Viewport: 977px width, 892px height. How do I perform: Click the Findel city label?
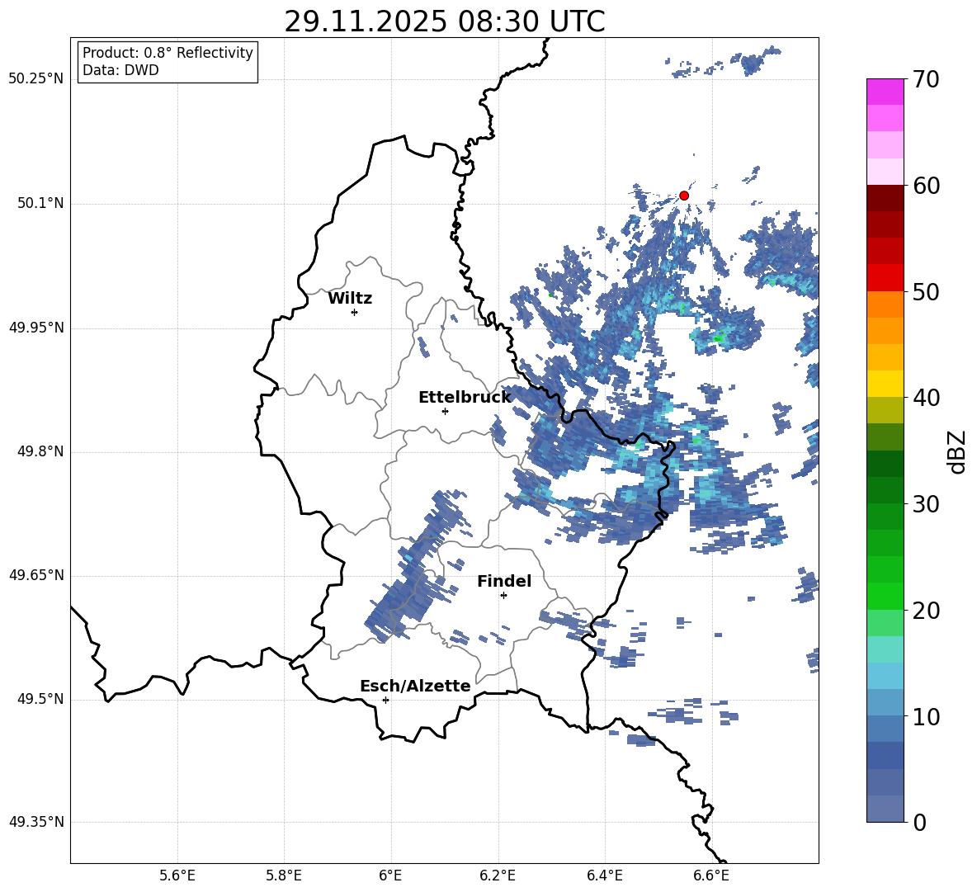click(504, 581)
